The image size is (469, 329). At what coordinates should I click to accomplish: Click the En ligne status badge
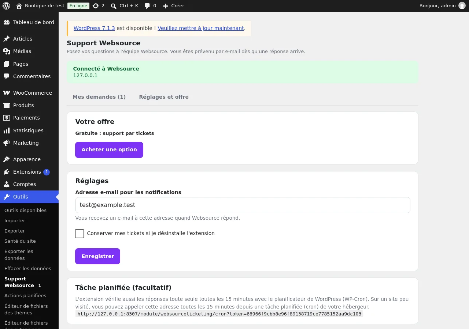click(78, 6)
